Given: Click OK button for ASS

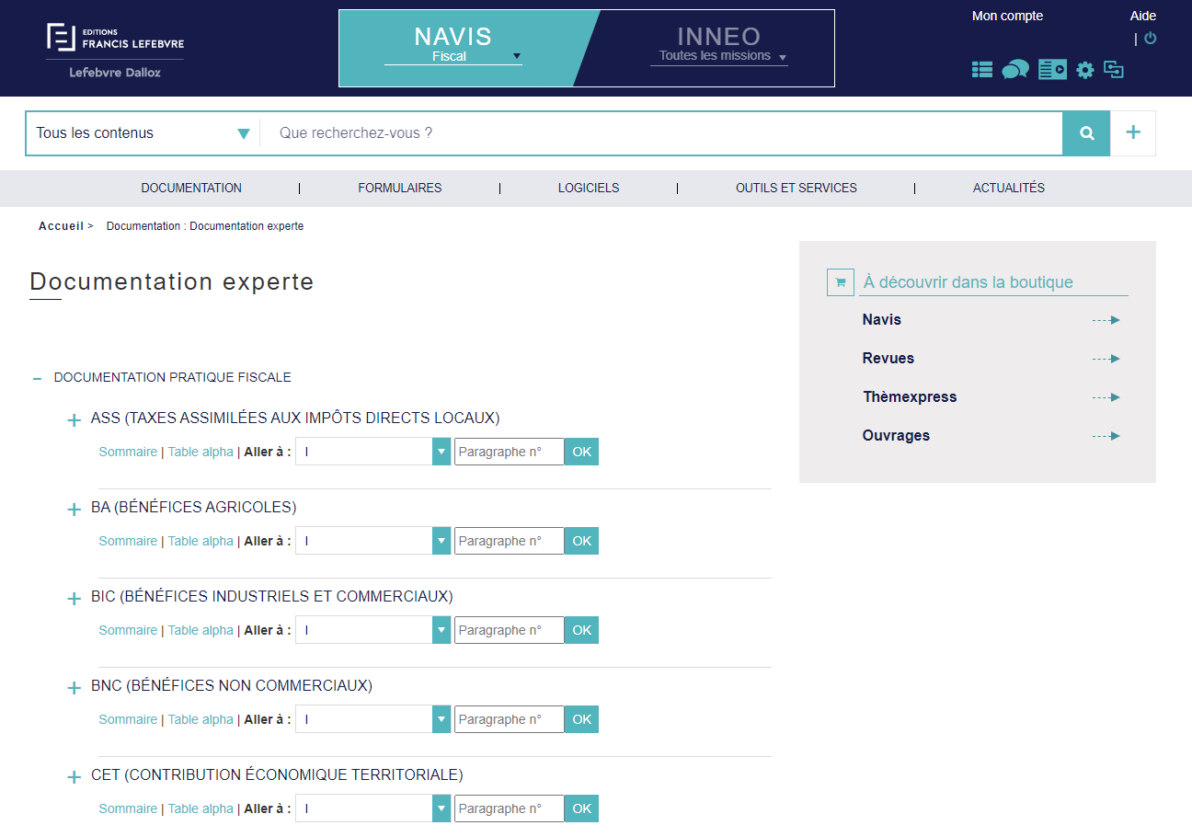Looking at the screenshot, I should point(581,452).
